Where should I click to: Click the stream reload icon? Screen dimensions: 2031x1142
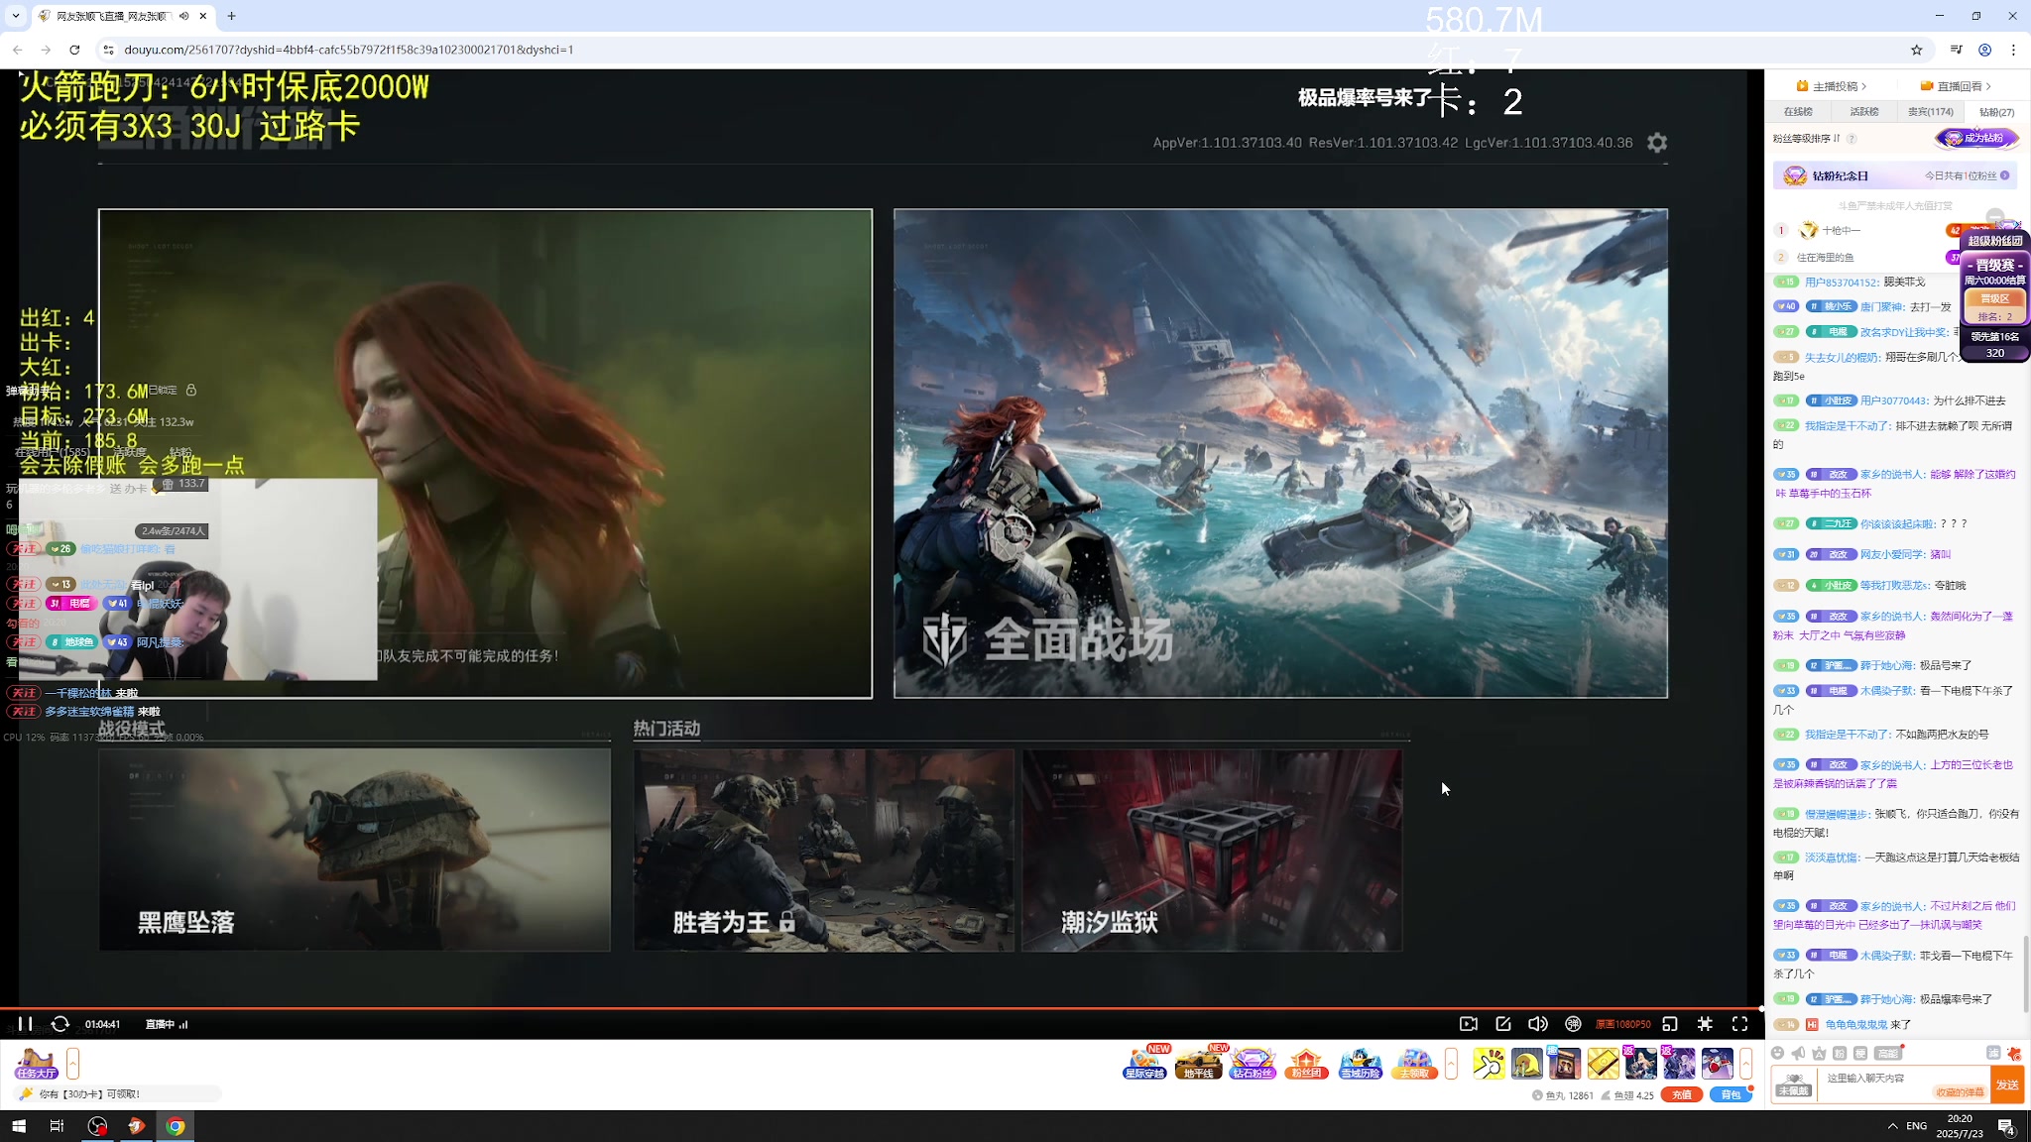pyautogui.click(x=60, y=1024)
